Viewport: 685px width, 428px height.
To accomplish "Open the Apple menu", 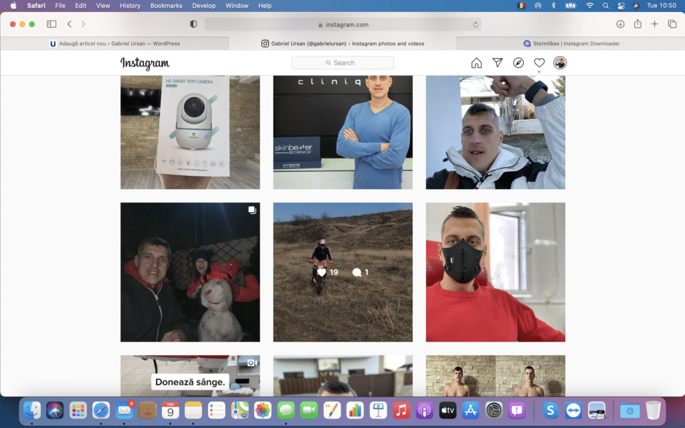I will (13, 5).
